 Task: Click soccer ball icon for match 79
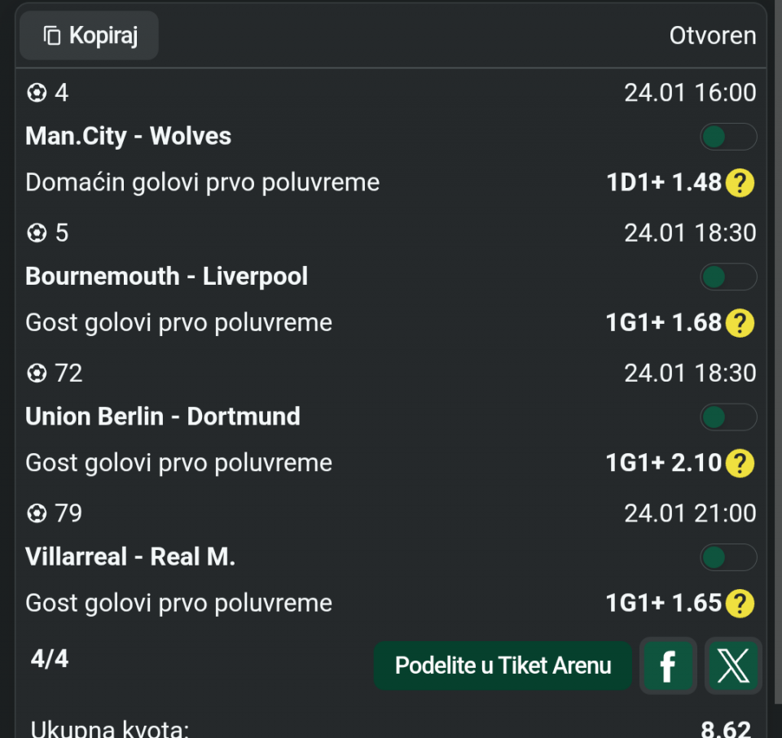point(37,513)
